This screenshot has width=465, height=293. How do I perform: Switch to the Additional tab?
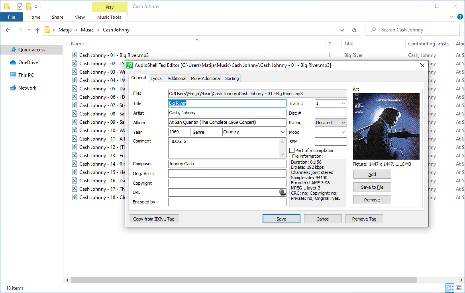click(177, 78)
